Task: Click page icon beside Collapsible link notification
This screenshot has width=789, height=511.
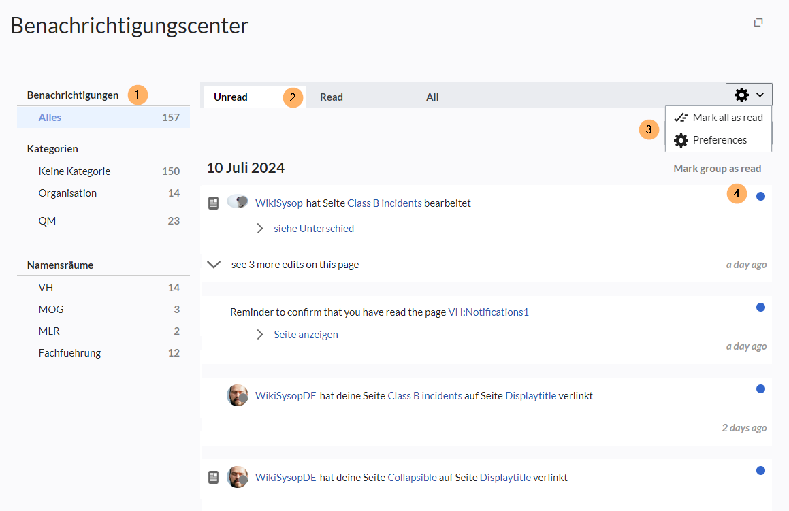Action: coord(214,477)
